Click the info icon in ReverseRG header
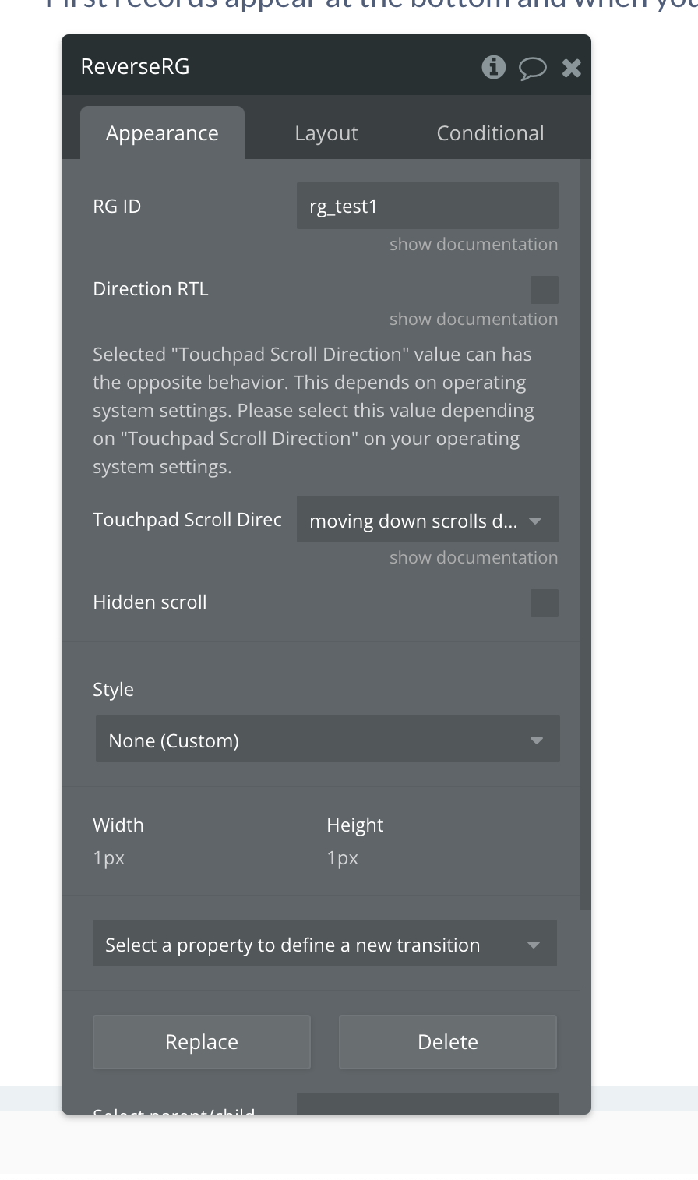This screenshot has height=1180, width=698. [493, 67]
